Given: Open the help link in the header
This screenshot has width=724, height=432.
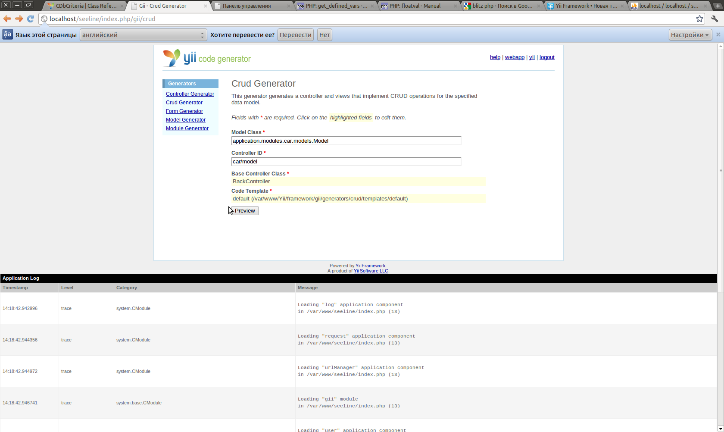Looking at the screenshot, I should tap(495, 57).
